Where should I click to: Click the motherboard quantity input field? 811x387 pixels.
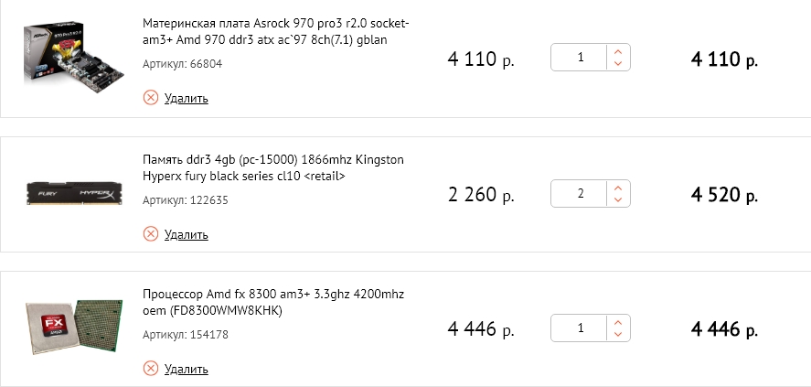pos(581,59)
